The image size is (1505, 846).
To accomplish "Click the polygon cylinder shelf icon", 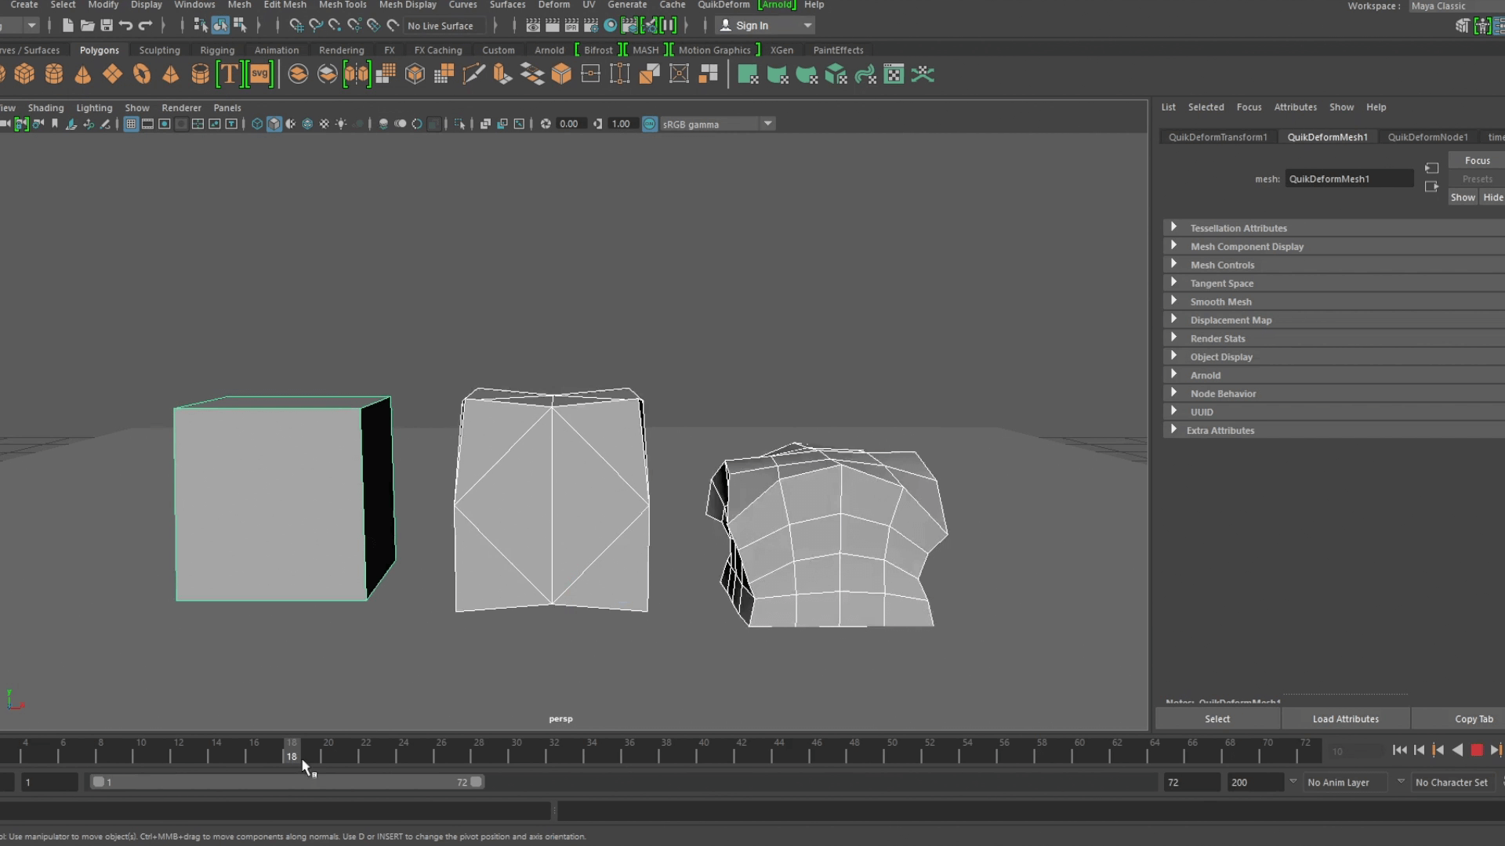I will point(54,74).
